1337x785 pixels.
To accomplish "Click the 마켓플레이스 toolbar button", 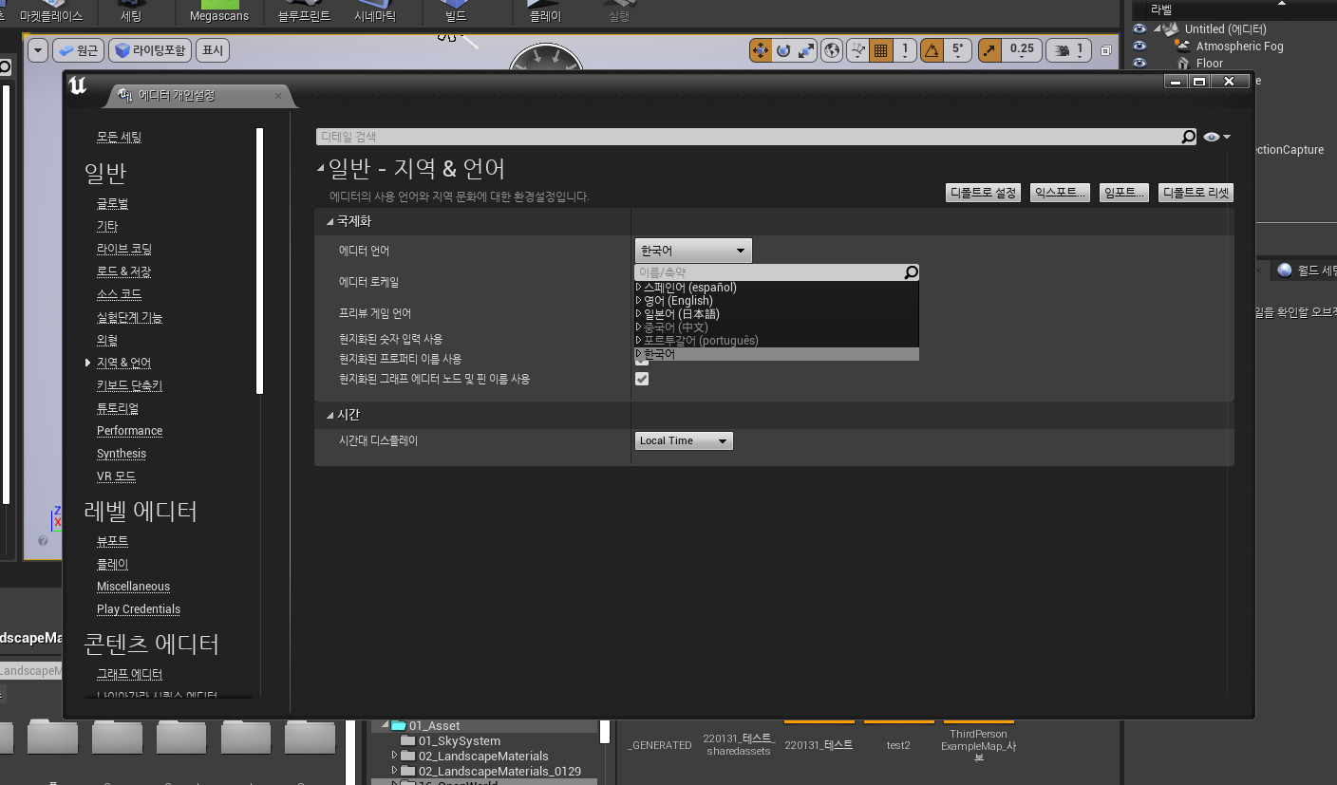I will pos(51,12).
